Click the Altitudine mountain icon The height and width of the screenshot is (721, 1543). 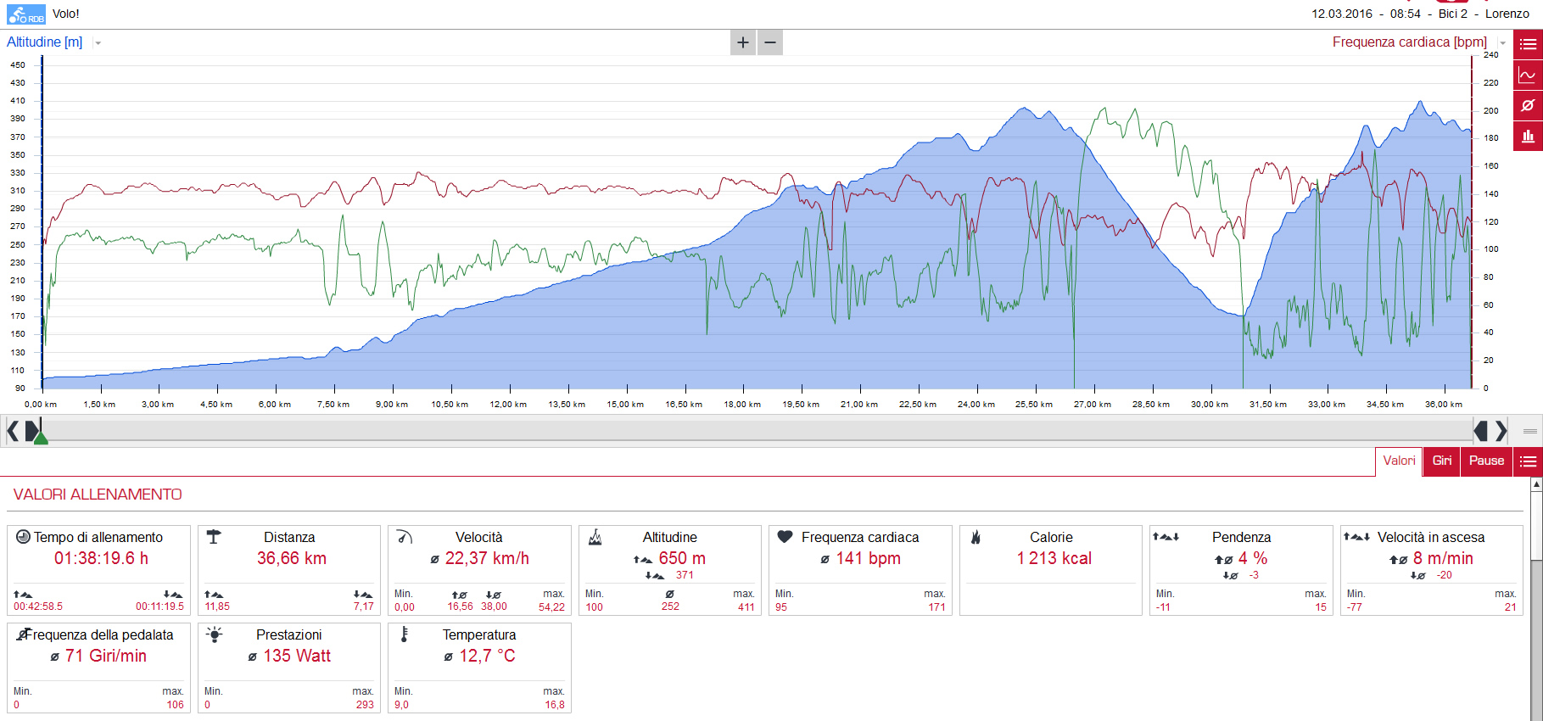pos(595,537)
